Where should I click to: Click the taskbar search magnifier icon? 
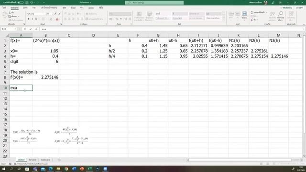tap(11, 169)
